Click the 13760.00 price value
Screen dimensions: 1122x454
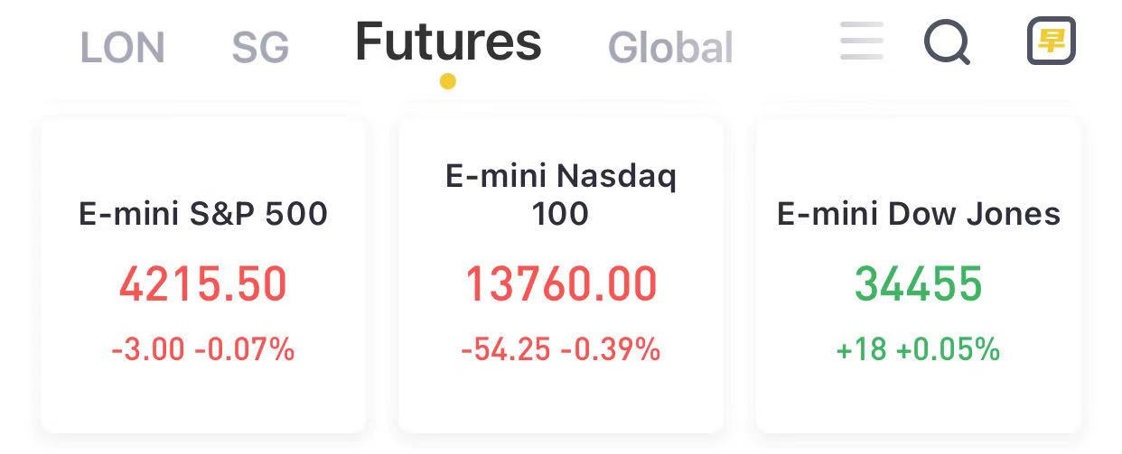click(x=561, y=284)
